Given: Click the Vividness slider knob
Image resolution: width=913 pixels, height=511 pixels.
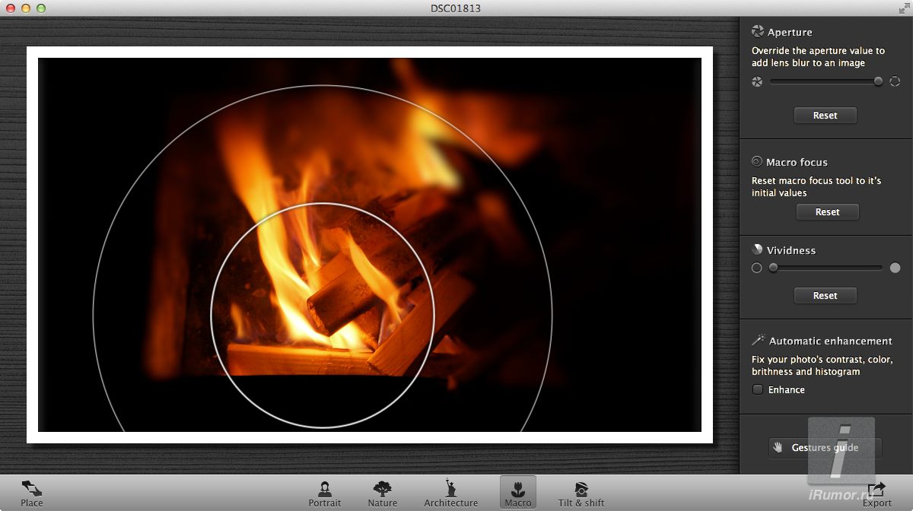Looking at the screenshot, I should tap(773, 268).
